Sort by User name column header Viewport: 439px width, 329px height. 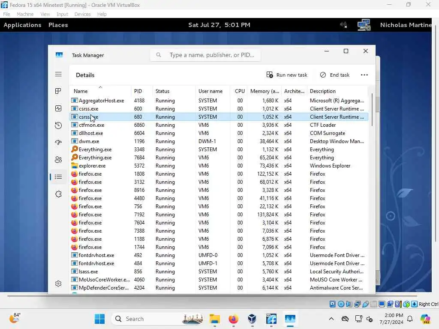213,91
